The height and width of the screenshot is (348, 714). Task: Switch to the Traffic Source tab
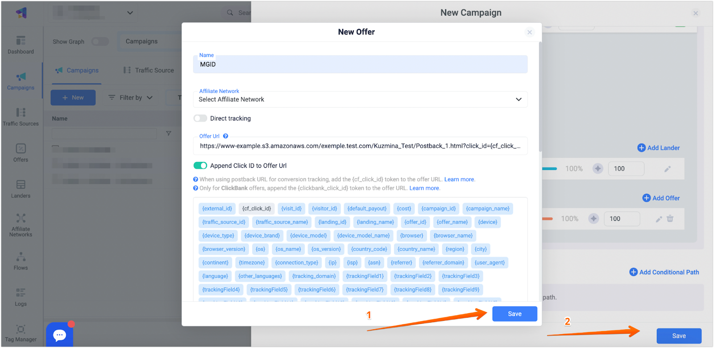tap(149, 70)
